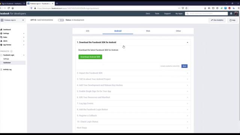The height and width of the screenshot is (135, 240).
Task: Click the browser URL address field
Action: (x=107, y=8)
